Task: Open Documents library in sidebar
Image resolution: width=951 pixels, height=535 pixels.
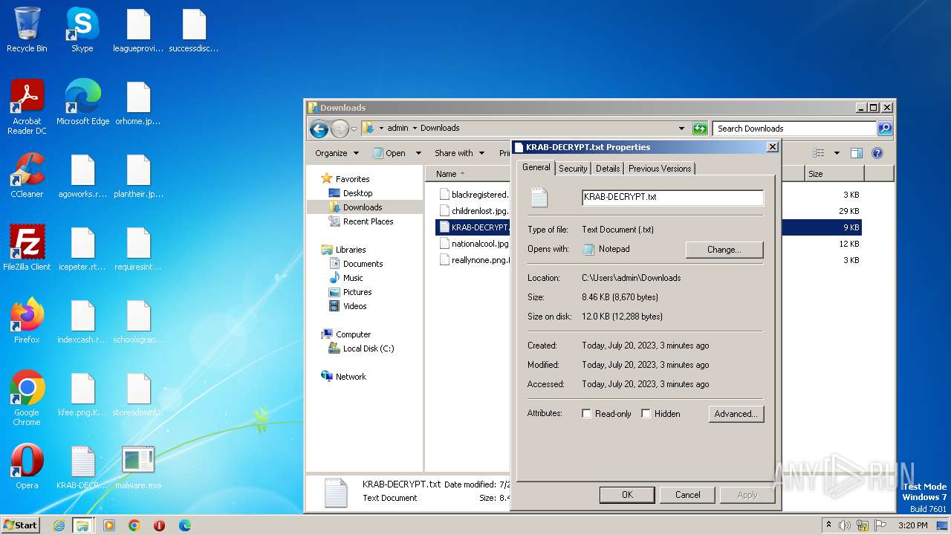Action: click(363, 264)
